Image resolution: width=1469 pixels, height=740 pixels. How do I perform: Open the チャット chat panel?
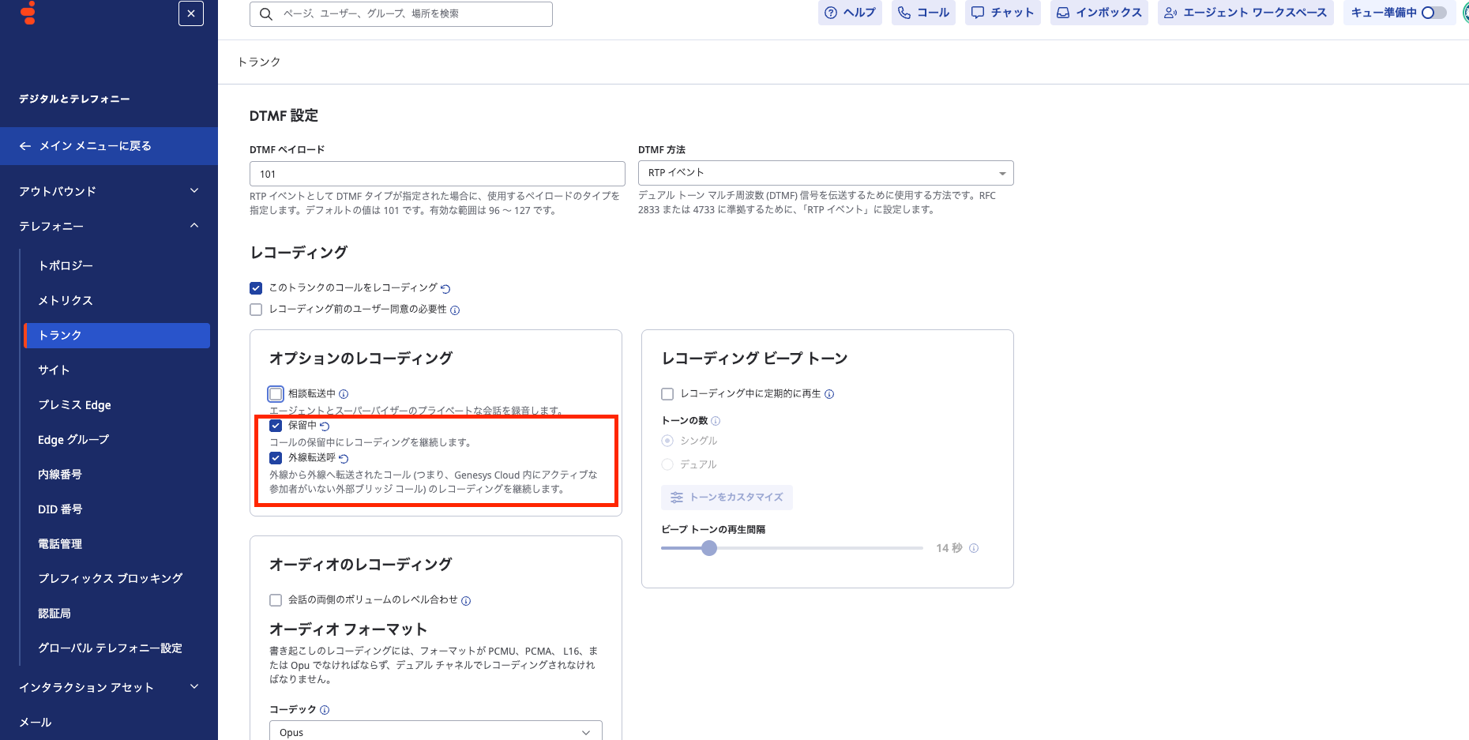coord(1002,13)
